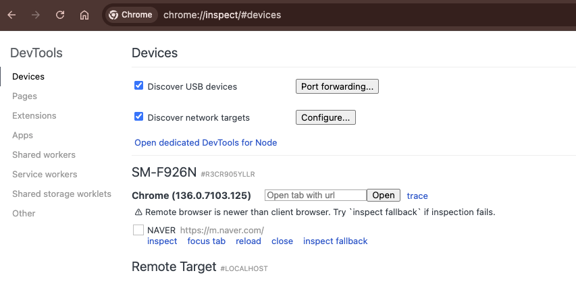Reload the NAVER remote tab
Image resolution: width=576 pixels, height=296 pixels.
(248, 241)
